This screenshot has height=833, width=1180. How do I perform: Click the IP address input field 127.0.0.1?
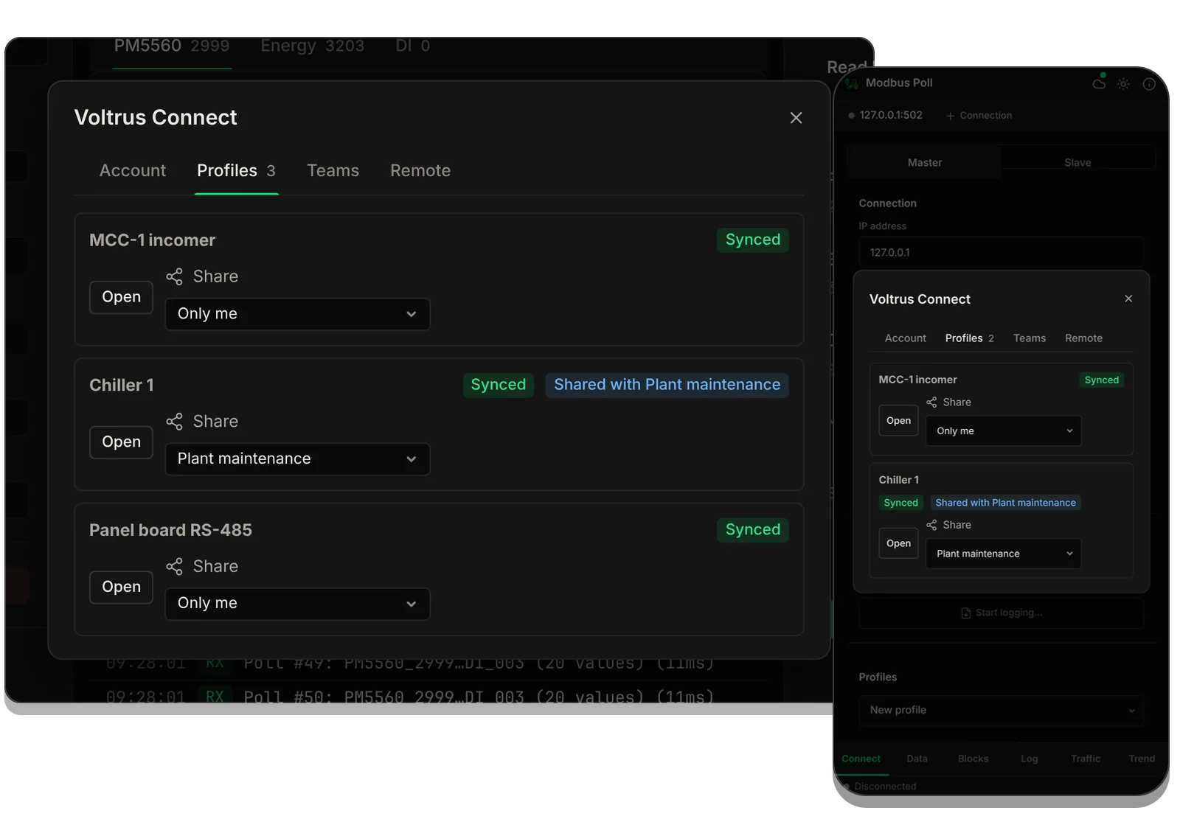pos(1002,253)
